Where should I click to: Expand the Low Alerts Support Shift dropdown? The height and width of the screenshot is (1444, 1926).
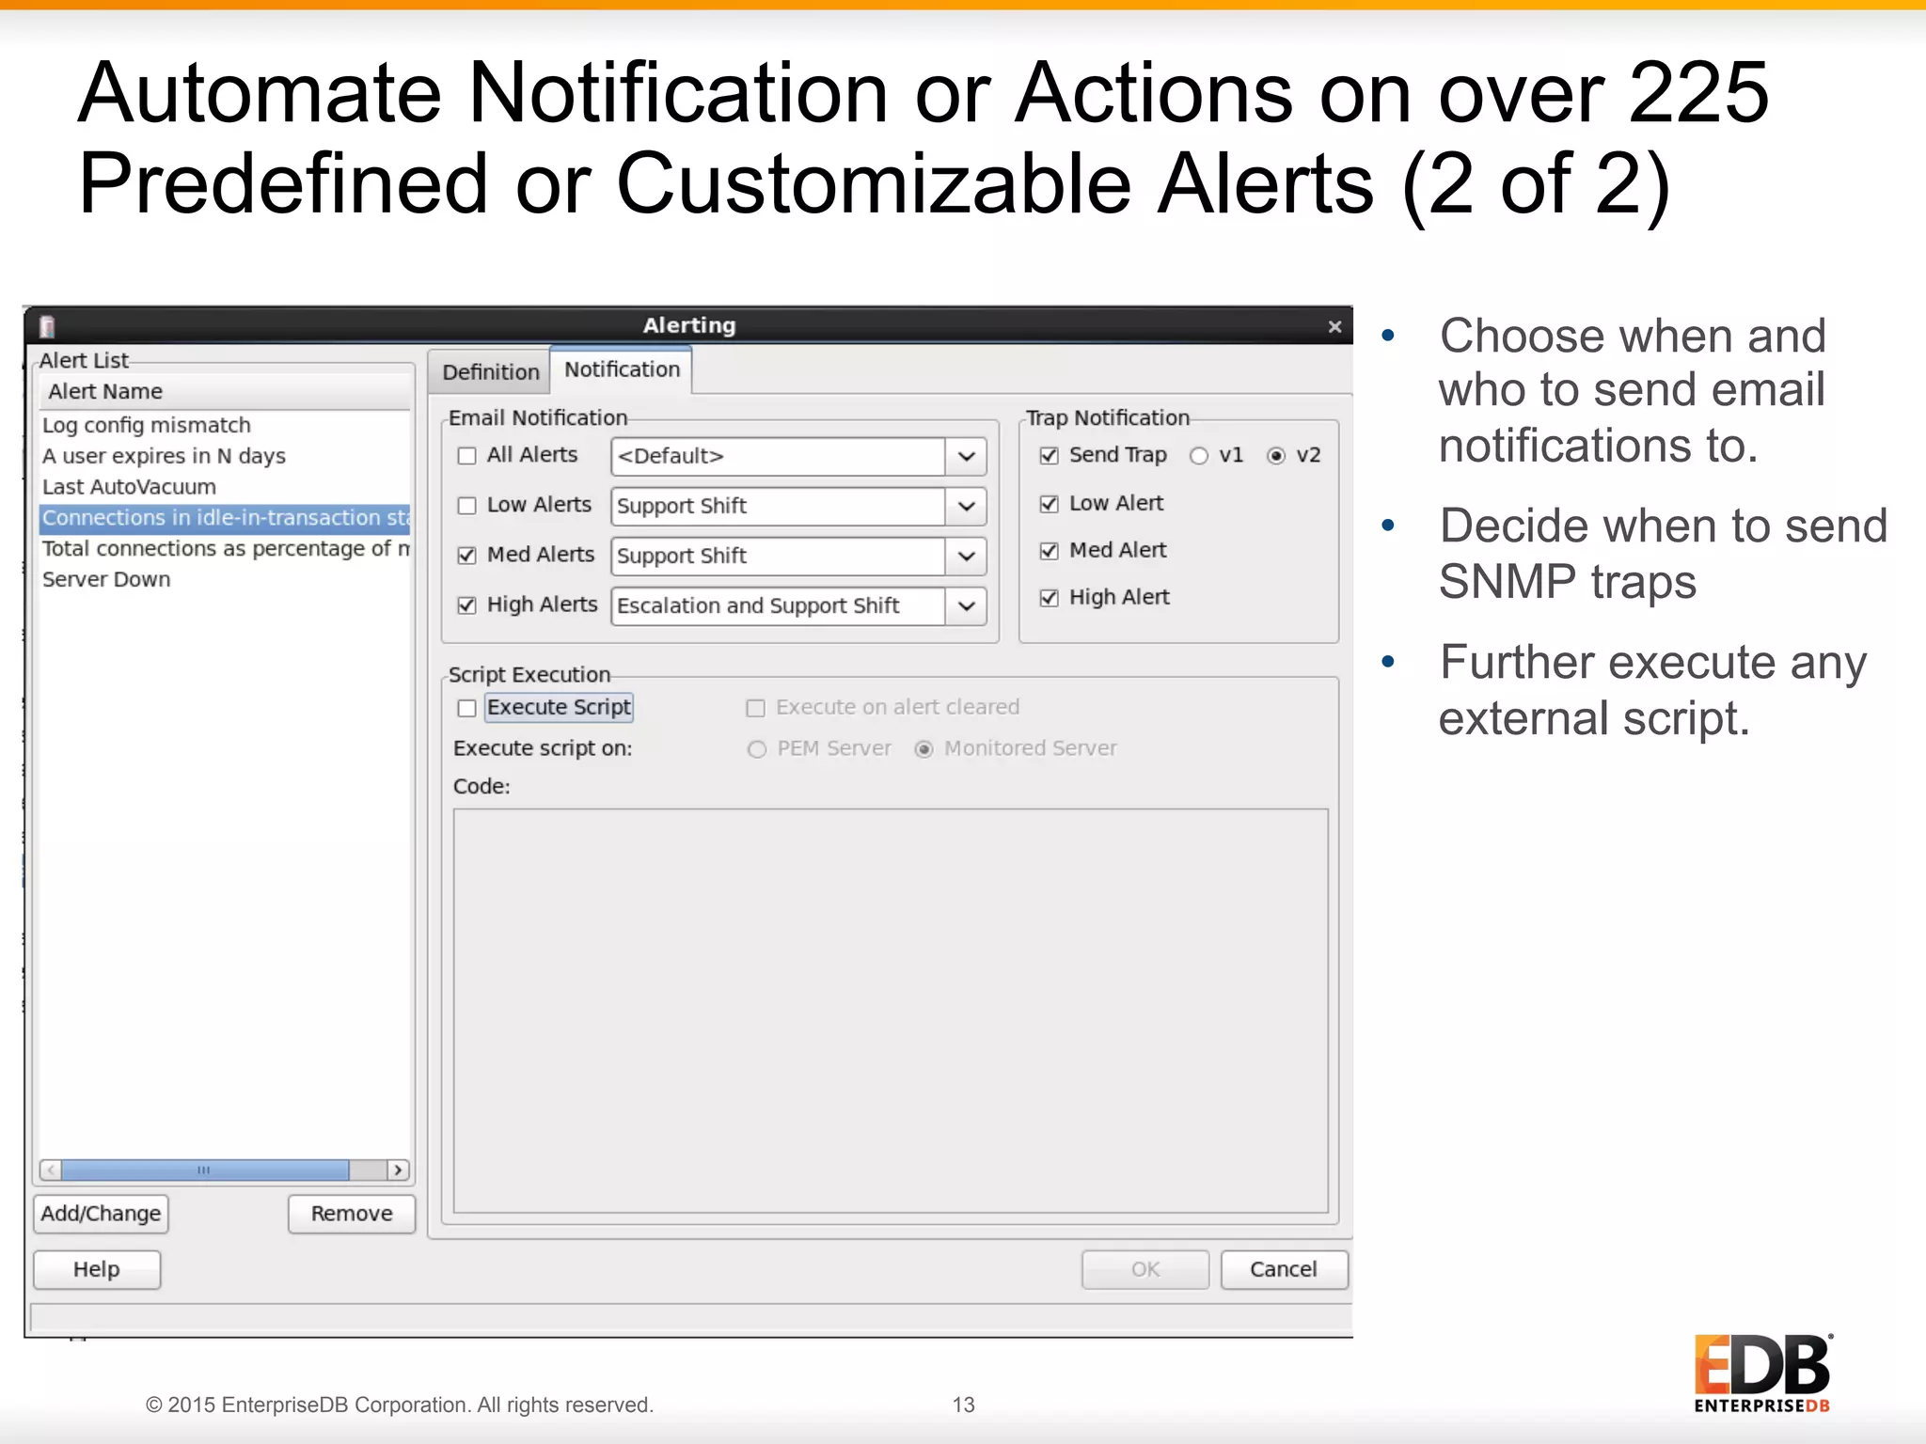tap(966, 507)
